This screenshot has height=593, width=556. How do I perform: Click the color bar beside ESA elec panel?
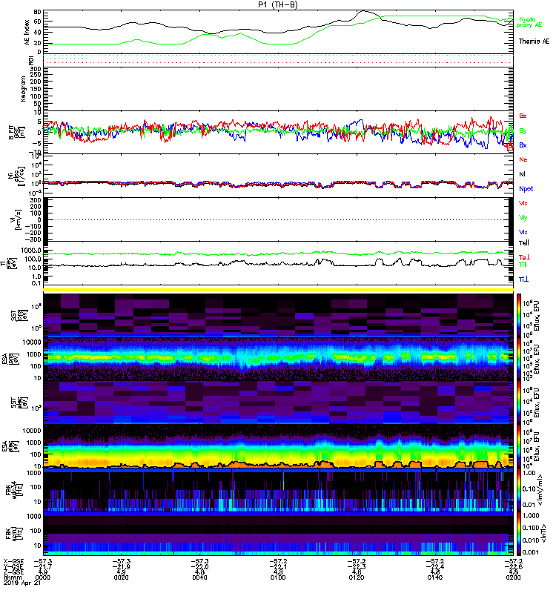pyautogui.click(x=519, y=446)
